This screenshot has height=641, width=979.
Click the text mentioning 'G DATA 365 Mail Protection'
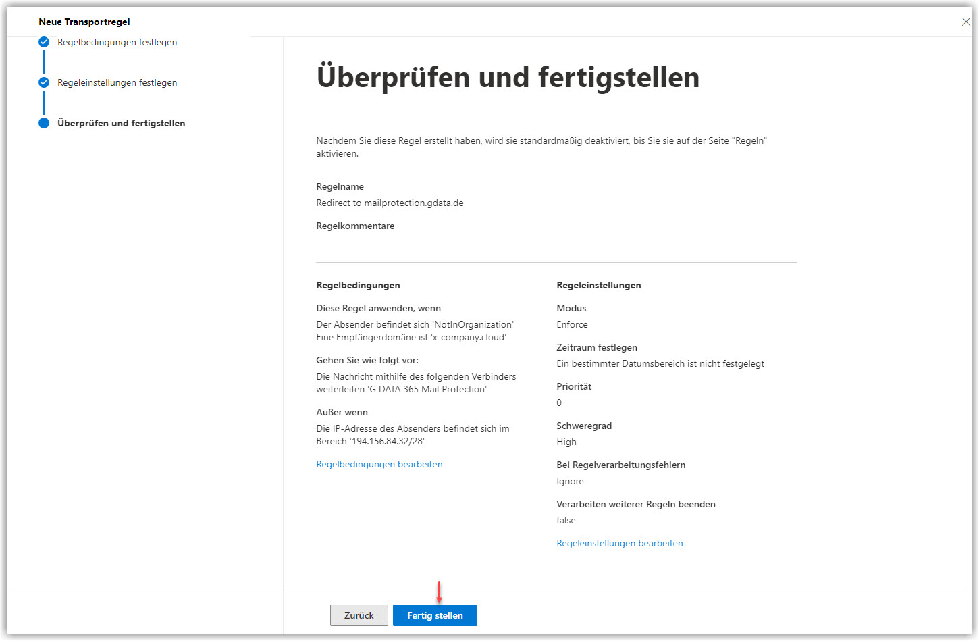point(416,383)
